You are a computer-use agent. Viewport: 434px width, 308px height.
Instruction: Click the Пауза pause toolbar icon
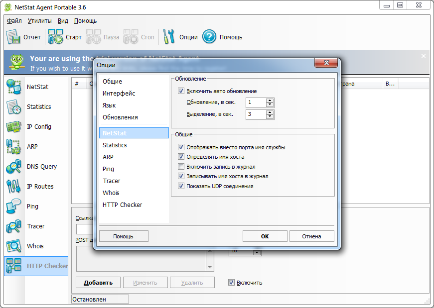(x=93, y=37)
